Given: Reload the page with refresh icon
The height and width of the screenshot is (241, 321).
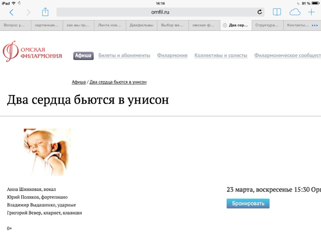Looking at the screenshot, I should click(x=260, y=12).
